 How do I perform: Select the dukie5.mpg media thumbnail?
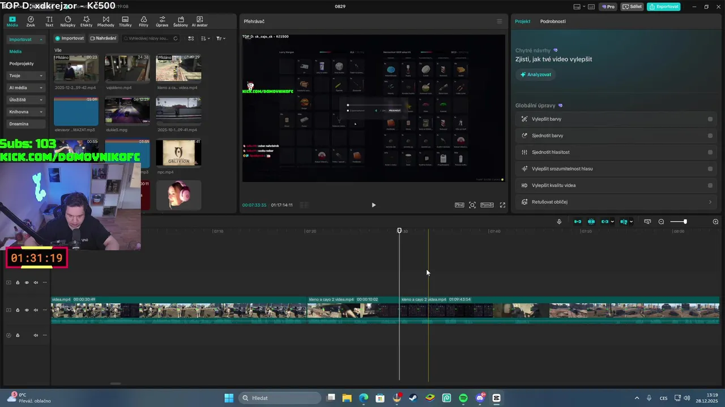click(x=127, y=110)
